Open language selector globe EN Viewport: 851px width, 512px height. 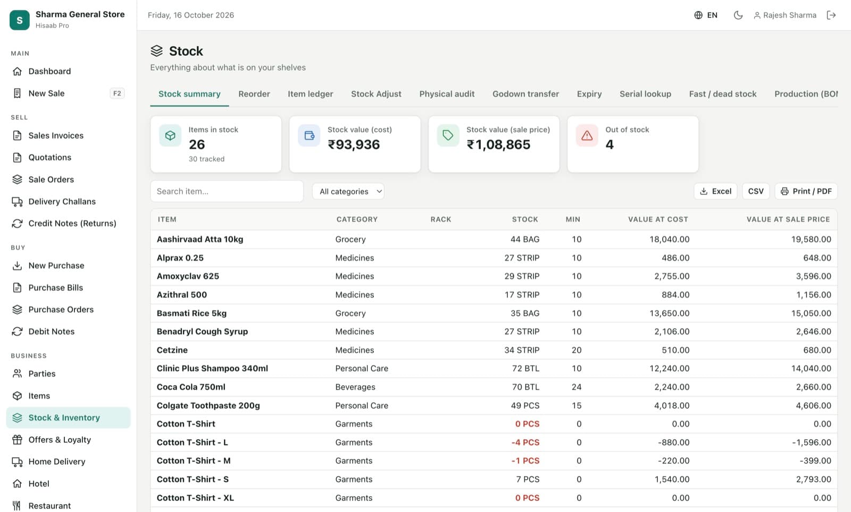coord(706,15)
